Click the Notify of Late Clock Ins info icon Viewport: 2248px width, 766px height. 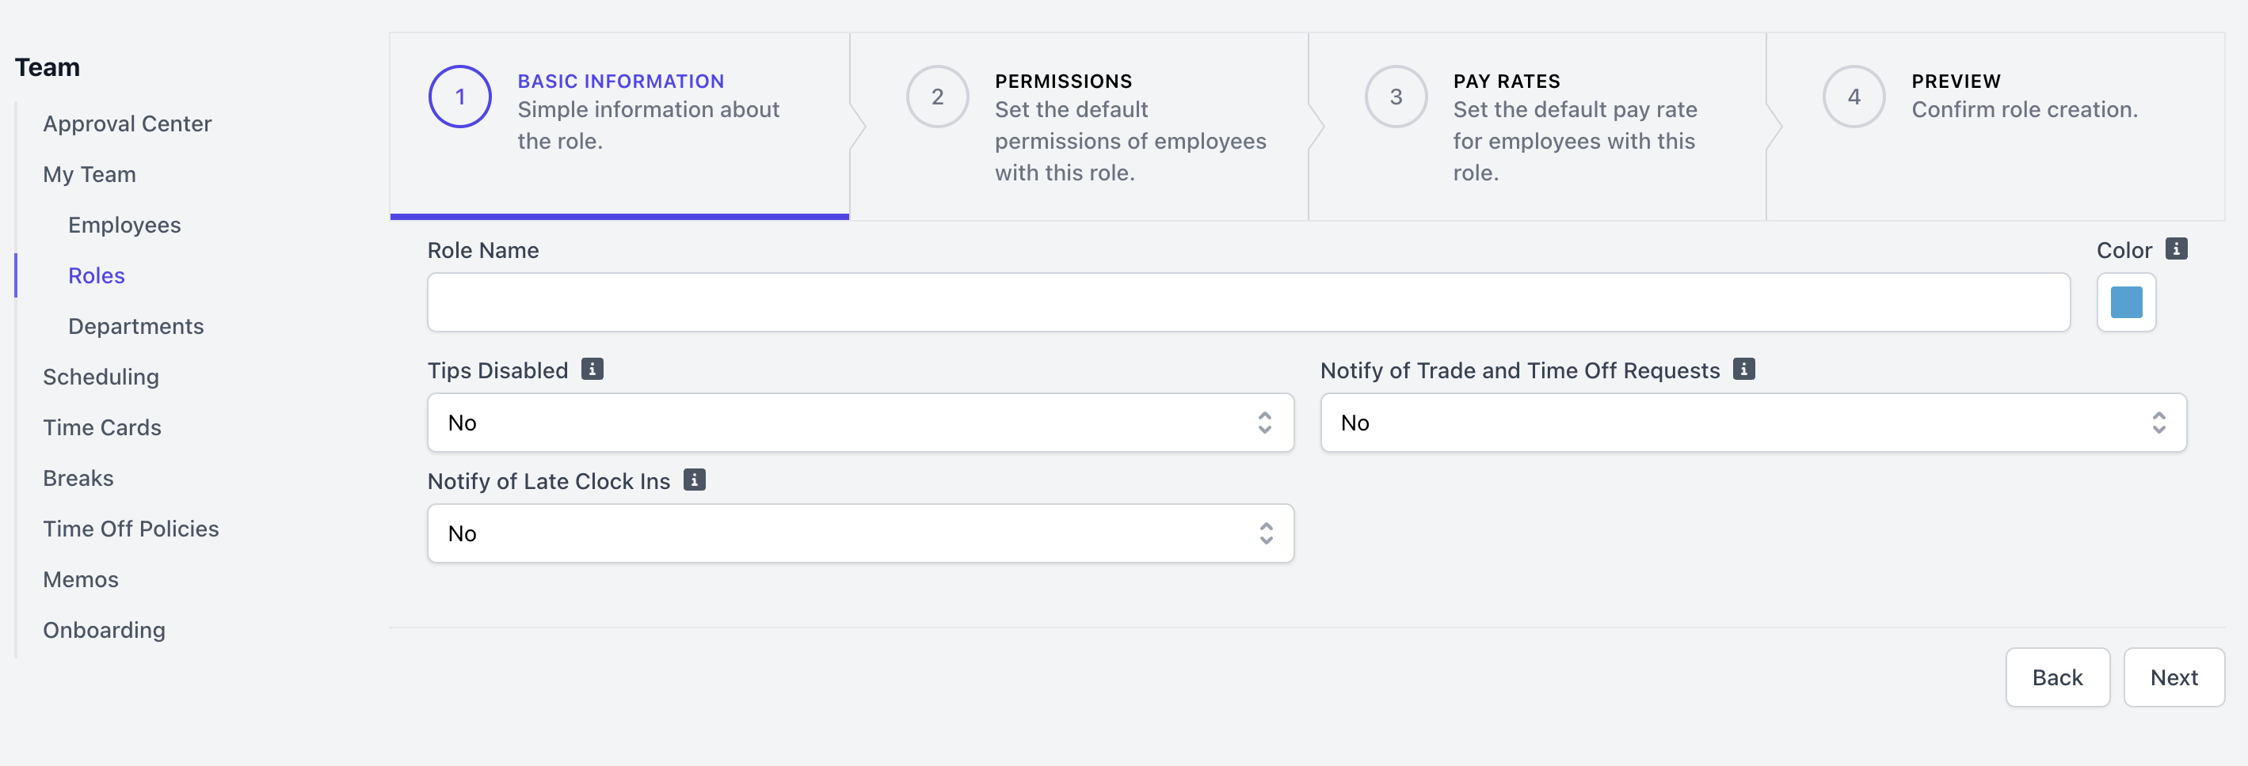tap(694, 480)
